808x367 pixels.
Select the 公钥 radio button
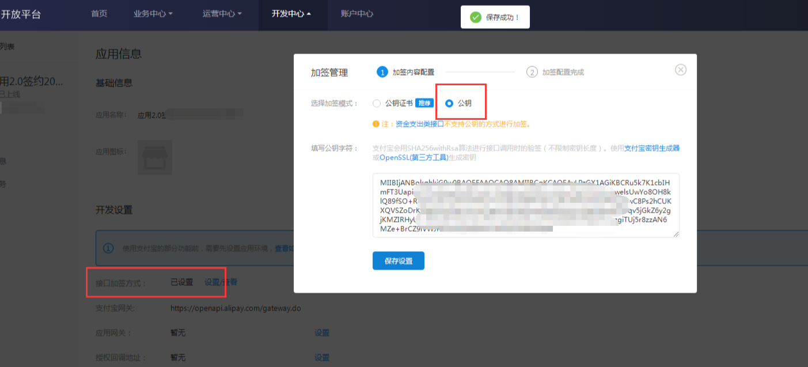(449, 104)
